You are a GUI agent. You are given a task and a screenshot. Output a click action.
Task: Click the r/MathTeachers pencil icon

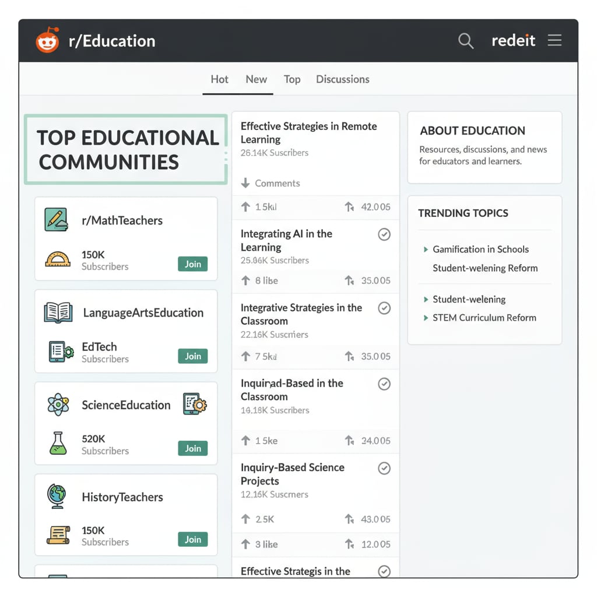click(57, 220)
